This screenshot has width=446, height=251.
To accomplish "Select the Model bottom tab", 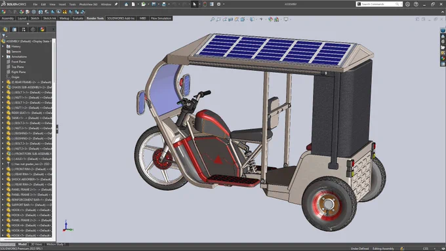I will pos(22,244).
